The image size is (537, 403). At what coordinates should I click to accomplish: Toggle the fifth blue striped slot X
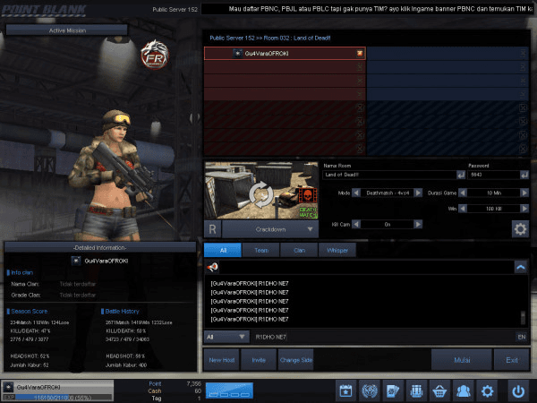point(523,107)
